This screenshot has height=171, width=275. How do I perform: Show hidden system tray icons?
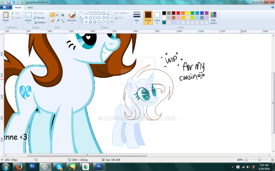tap(233, 167)
